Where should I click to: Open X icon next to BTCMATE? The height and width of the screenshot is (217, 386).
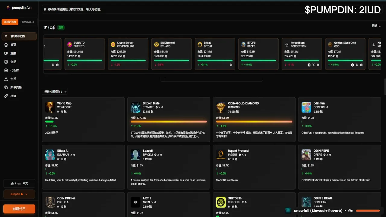[x=159, y=107]
